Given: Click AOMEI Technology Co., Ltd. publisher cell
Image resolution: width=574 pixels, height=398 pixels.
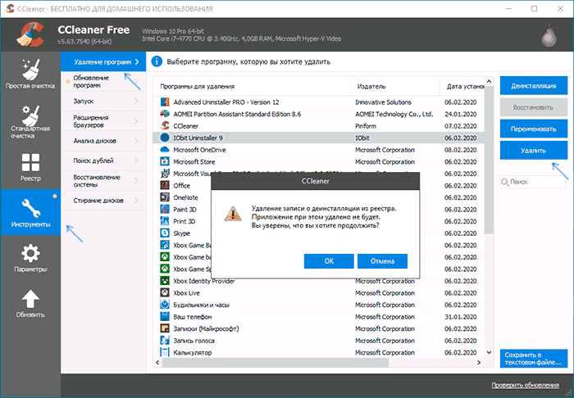Looking at the screenshot, I should coord(394,114).
